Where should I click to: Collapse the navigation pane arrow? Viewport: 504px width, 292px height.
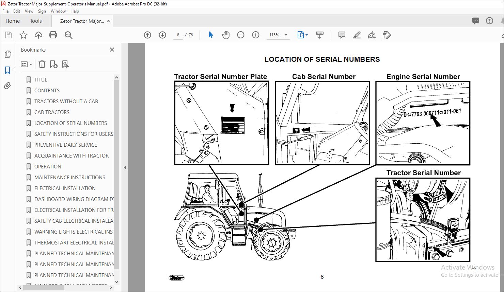pos(125,167)
